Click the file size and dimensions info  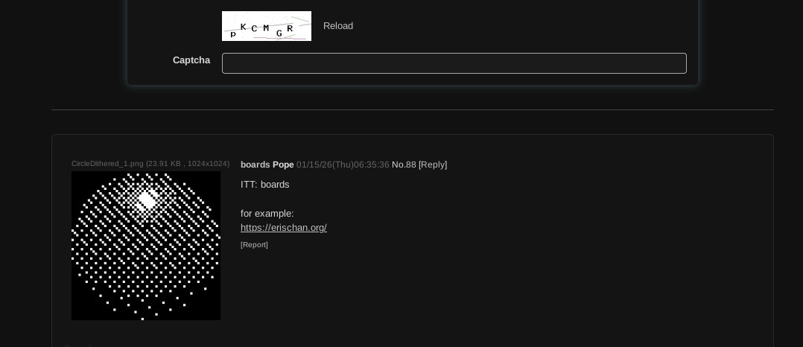(x=188, y=164)
